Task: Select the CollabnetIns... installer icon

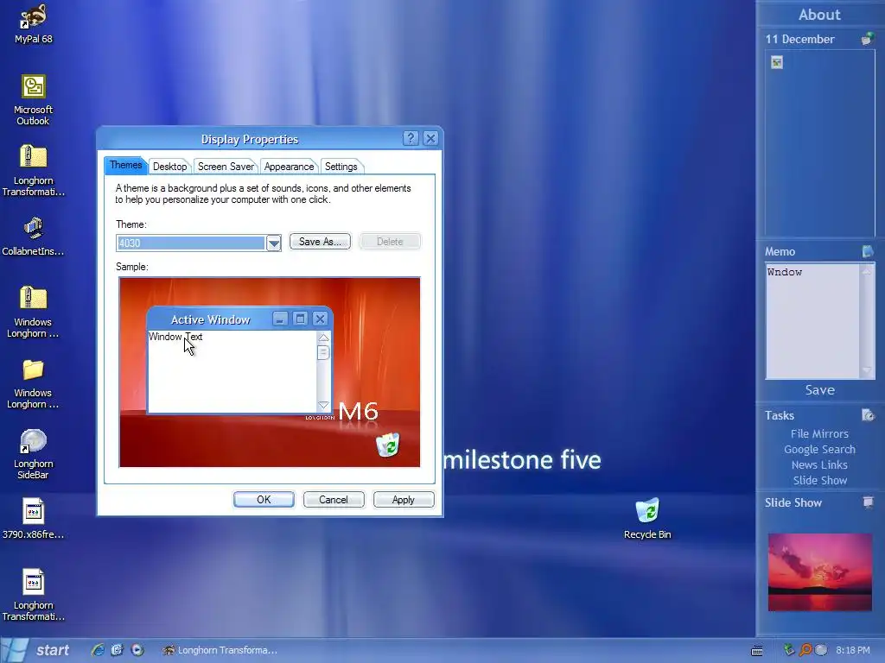Action: tap(34, 237)
